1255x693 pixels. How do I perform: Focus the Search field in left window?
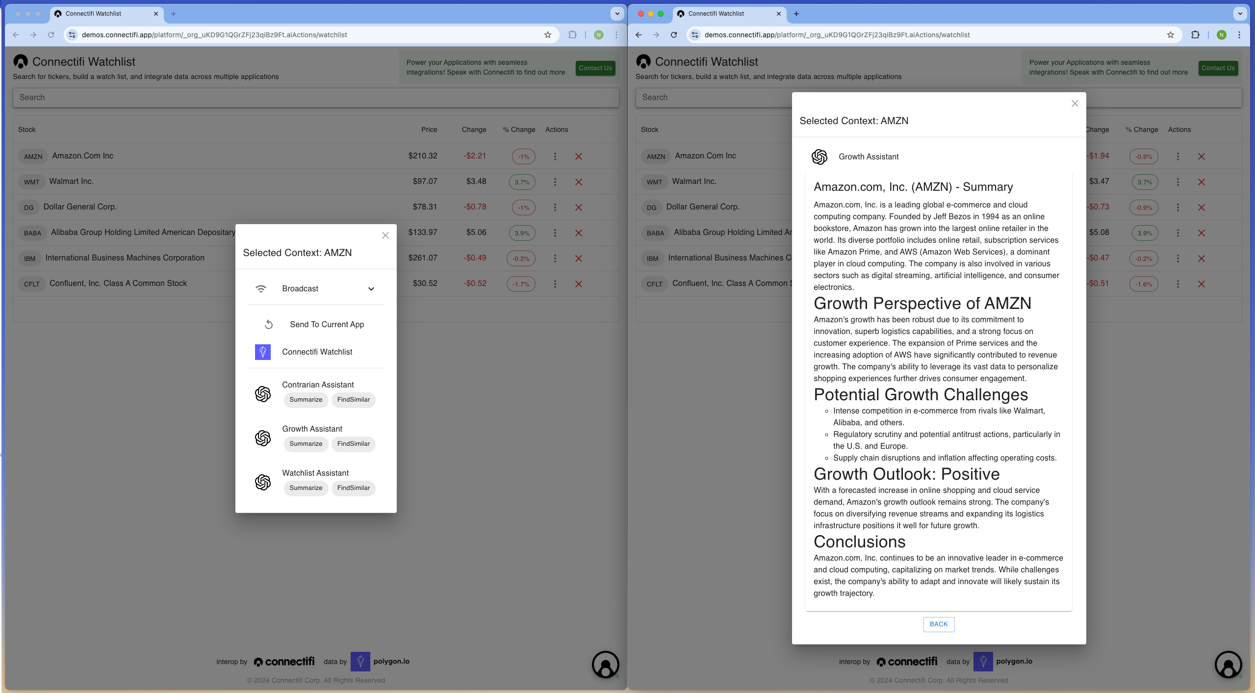(x=316, y=98)
